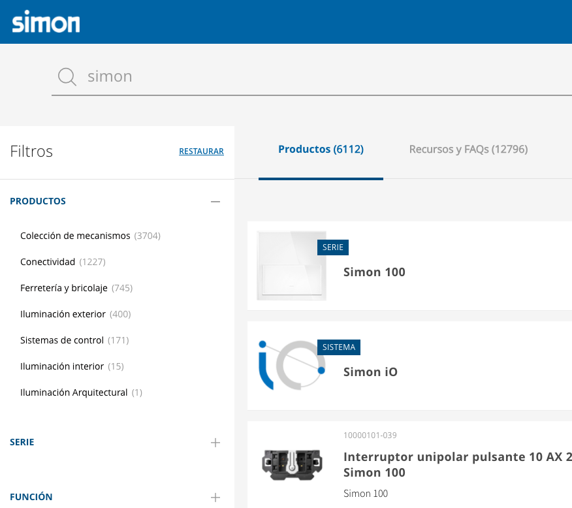Screen dimensions: 572x508
Task: Click the PRODUCTOS filter heading
Action: pos(38,201)
